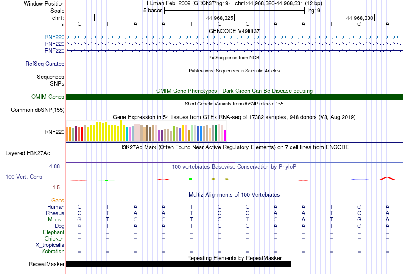Click the Window Position track label
Viewport: 403px width, 274px height.
tap(44, 3)
